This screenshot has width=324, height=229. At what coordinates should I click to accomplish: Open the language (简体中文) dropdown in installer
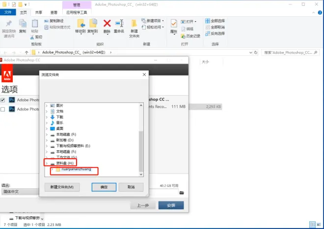point(20,192)
